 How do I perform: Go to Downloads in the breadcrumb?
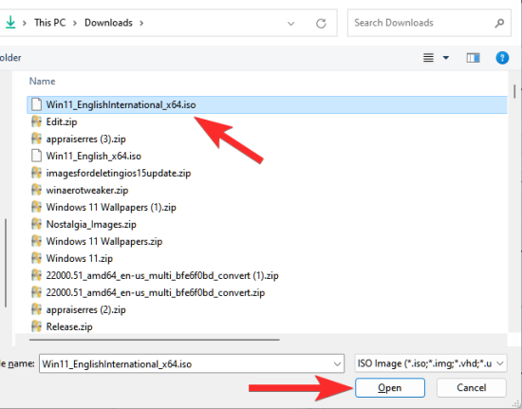108,23
